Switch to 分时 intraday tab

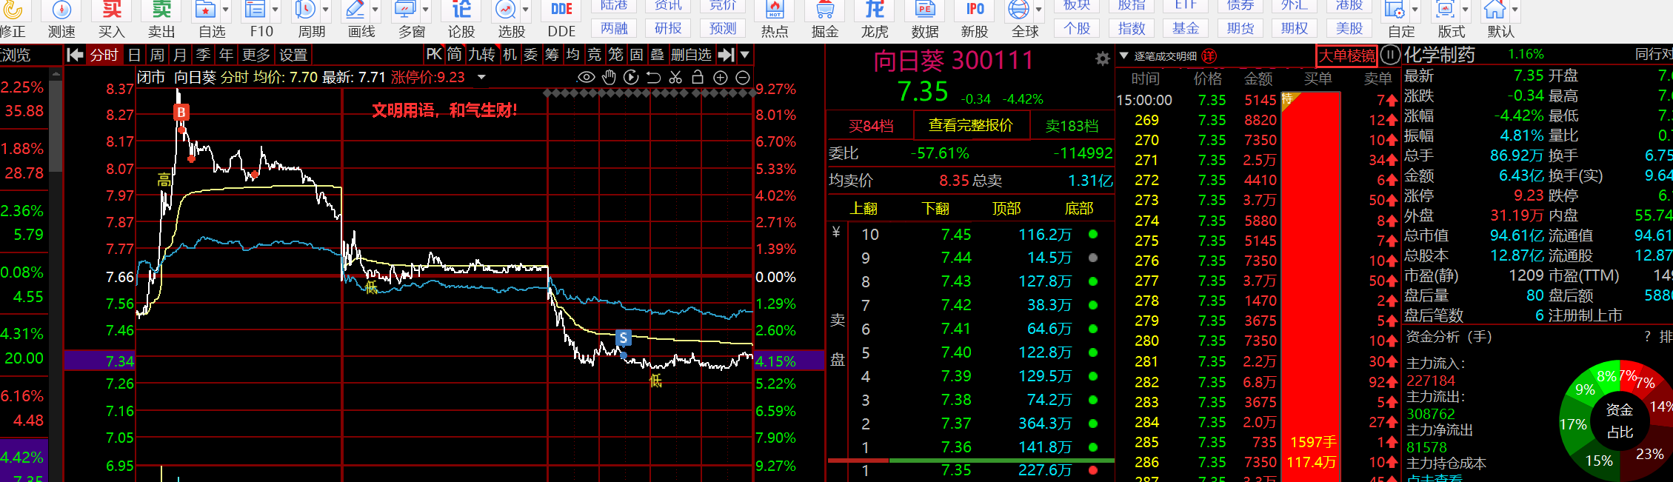click(x=104, y=55)
